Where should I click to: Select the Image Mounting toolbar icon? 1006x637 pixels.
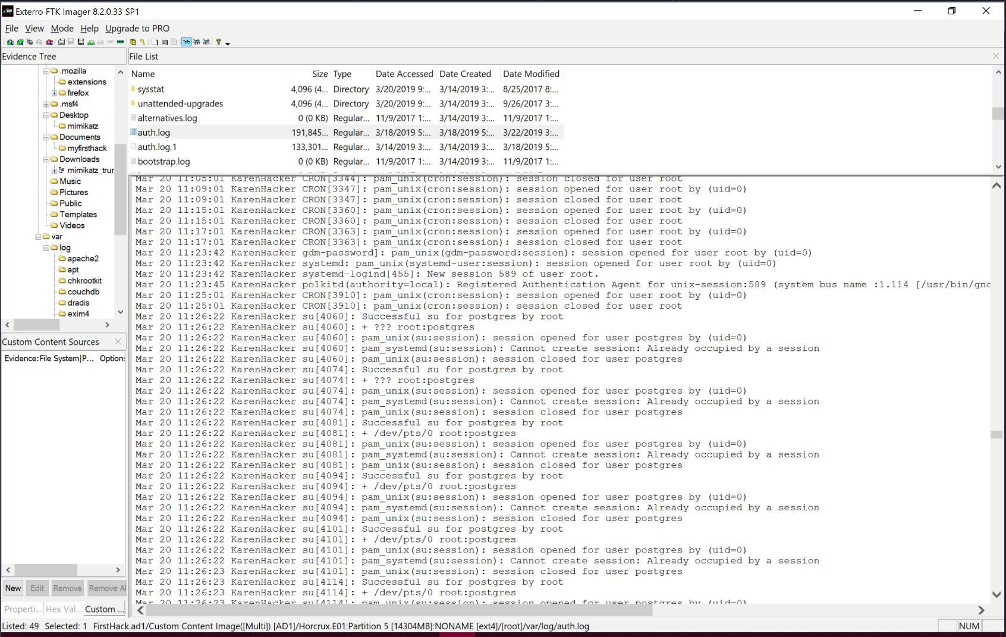[x=30, y=42]
